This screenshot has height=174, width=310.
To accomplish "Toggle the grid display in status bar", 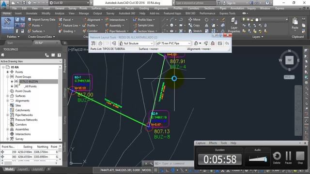I will [x=156, y=170].
